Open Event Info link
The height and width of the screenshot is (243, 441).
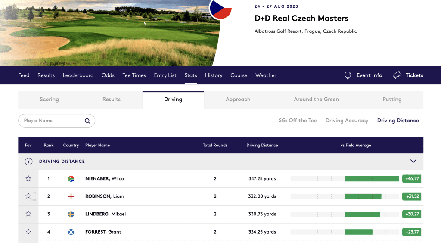pos(369,75)
